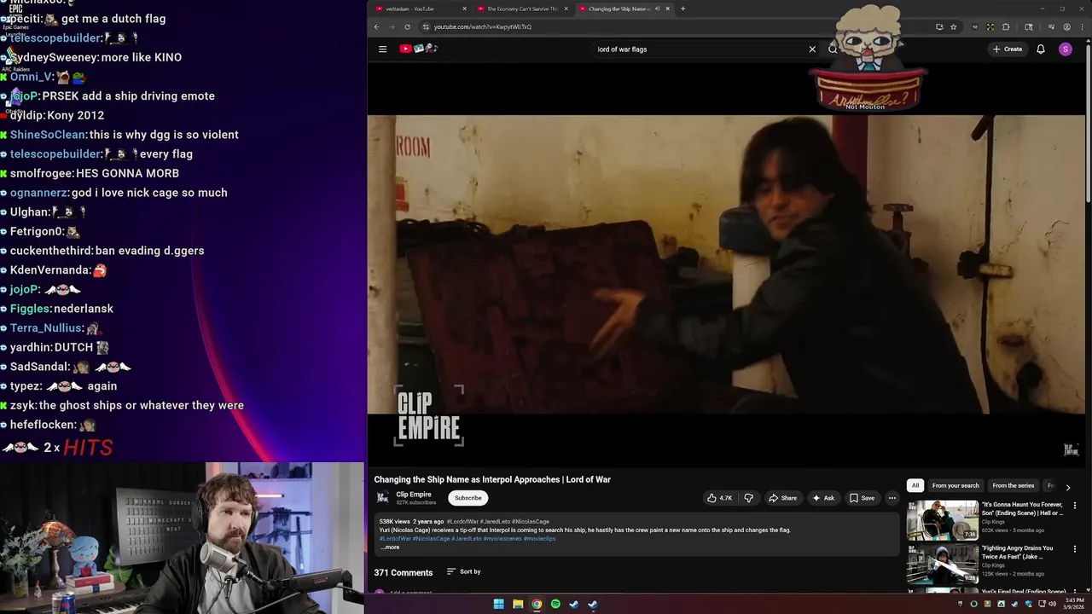
Task: Save the video to a playlist
Action: pyautogui.click(x=862, y=498)
